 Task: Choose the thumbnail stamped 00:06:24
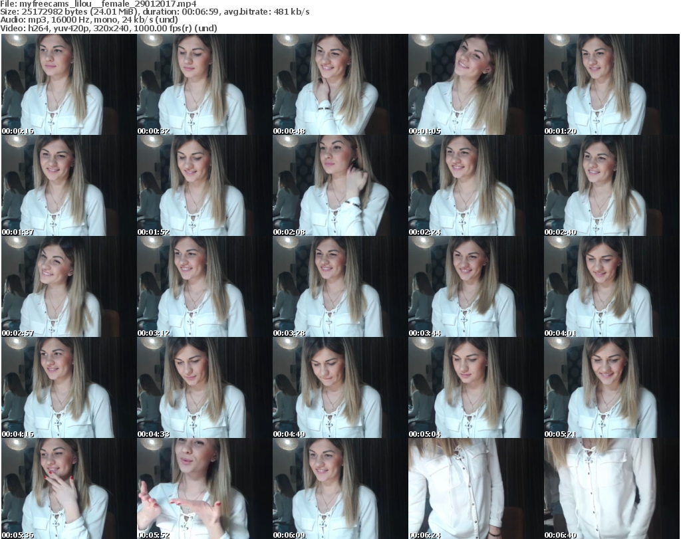click(476, 488)
